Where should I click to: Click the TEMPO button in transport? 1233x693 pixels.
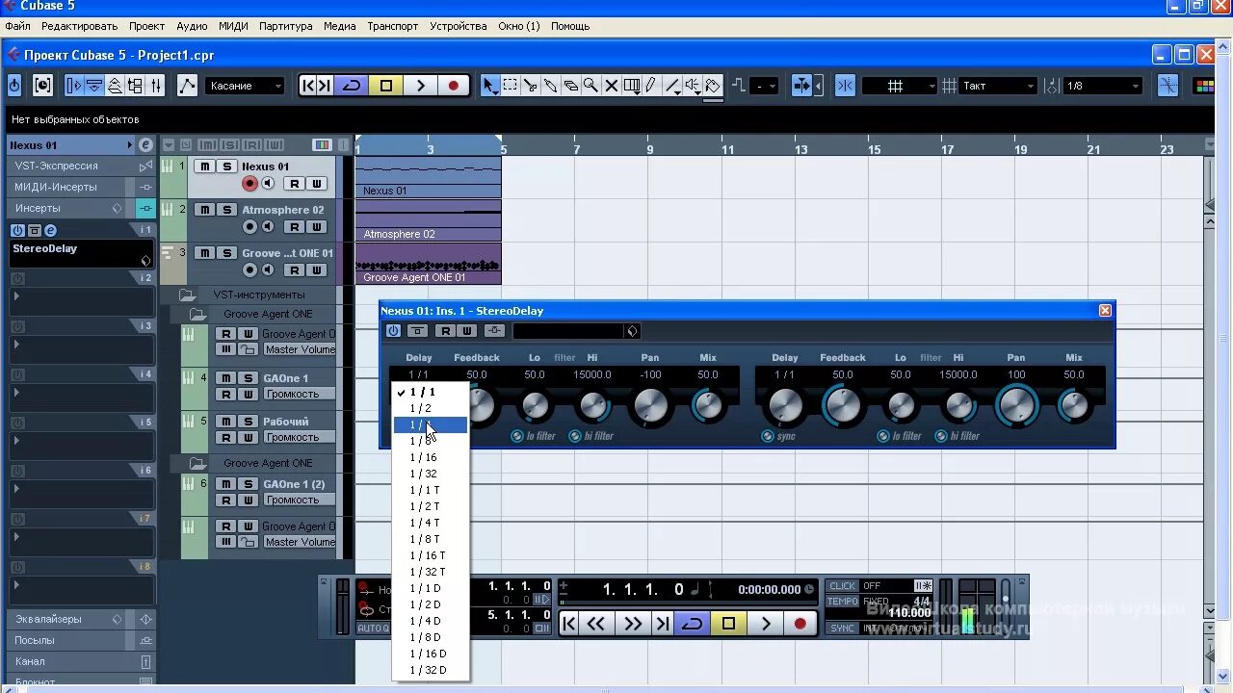[843, 602]
